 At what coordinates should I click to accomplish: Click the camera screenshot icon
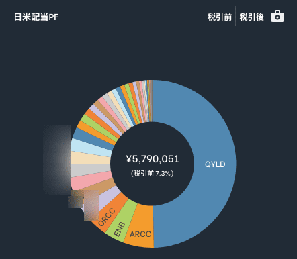point(278,16)
